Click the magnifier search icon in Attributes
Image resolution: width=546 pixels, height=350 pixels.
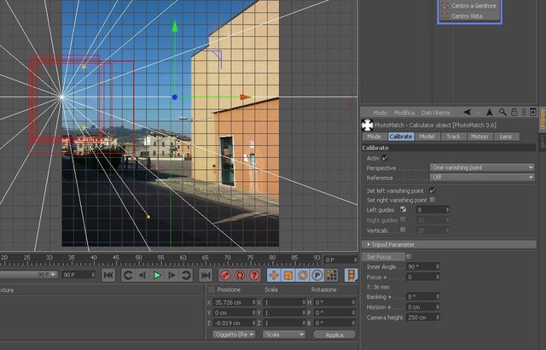coord(502,112)
